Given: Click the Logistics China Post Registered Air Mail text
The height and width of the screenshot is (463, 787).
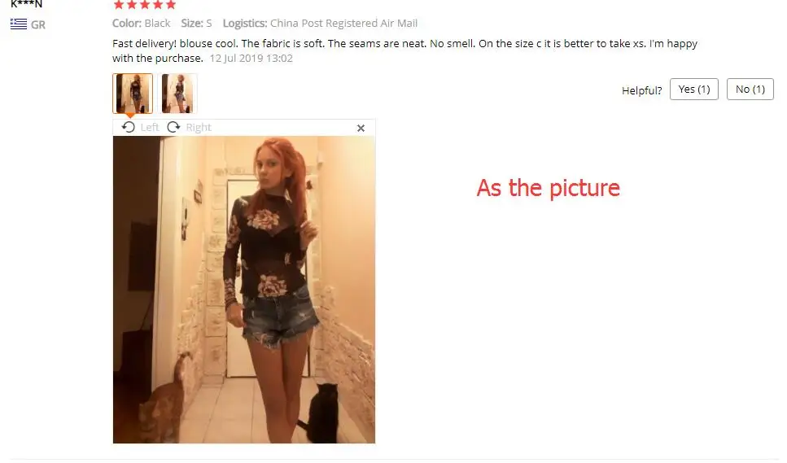Looking at the screenshot, I should 320,23.
